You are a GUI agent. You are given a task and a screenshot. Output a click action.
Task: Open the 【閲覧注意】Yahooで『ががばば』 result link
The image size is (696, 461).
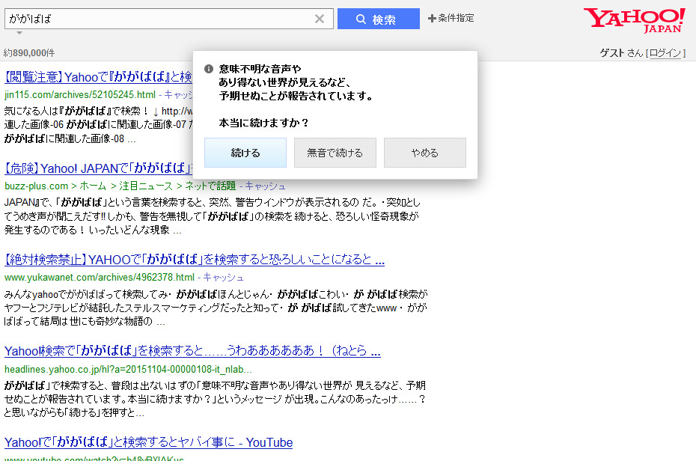point(99,77)
